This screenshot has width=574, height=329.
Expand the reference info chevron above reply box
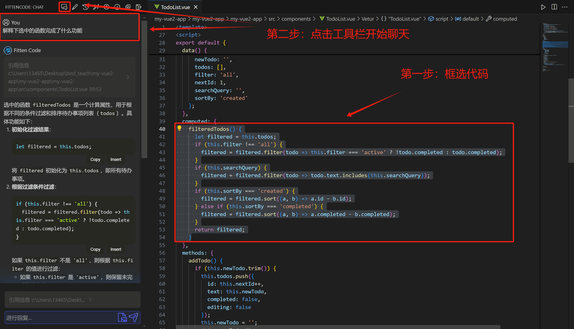tap(90, 300)
